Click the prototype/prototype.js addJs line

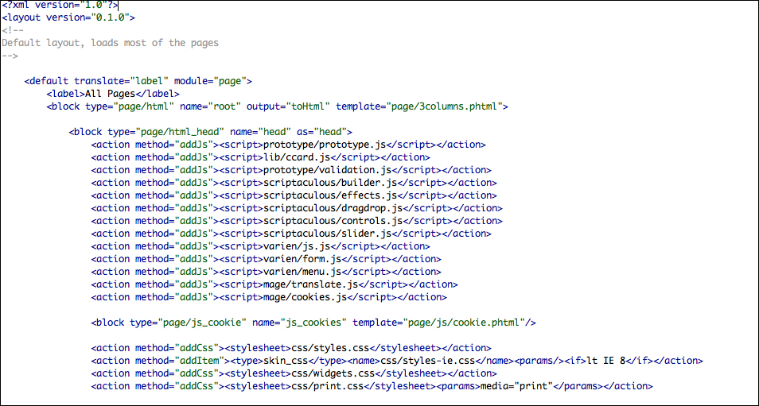[x=289, y=145]
